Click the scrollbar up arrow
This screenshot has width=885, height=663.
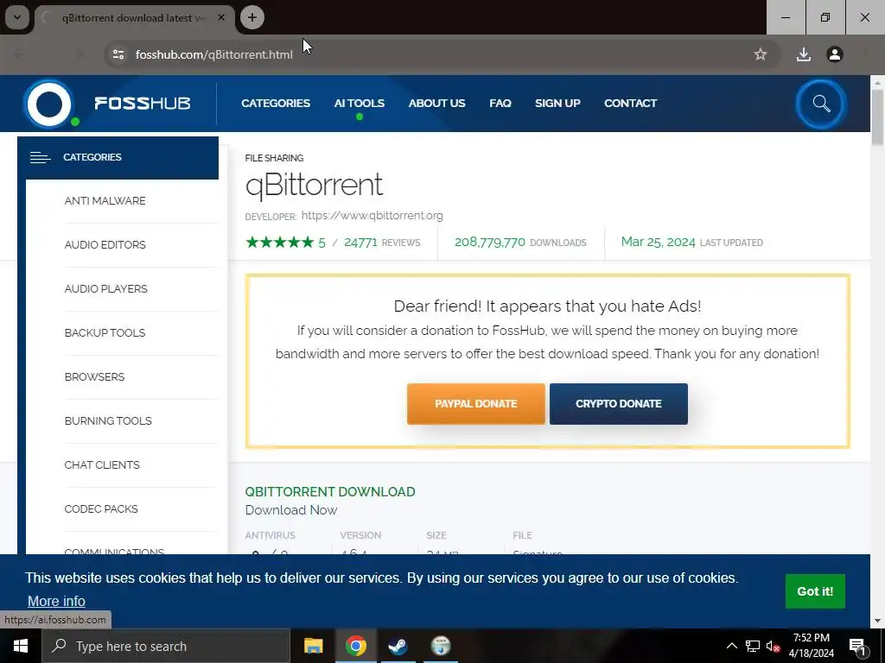pyautogui.click(x=878, y=83)
